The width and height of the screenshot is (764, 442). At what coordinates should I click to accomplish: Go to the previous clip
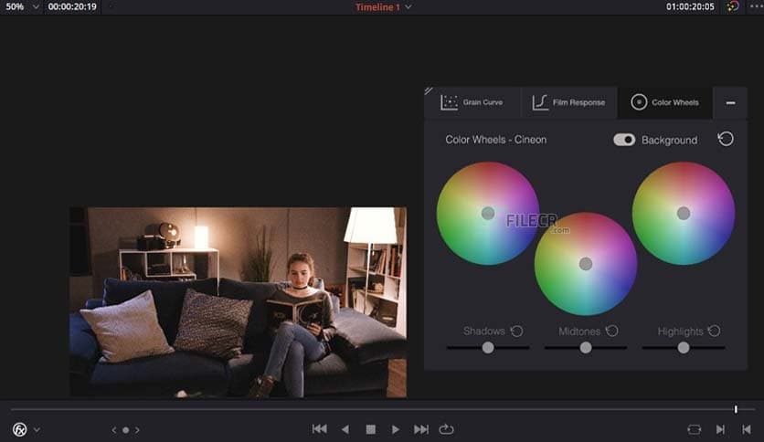pyautogui.click(x=746, y=429)
